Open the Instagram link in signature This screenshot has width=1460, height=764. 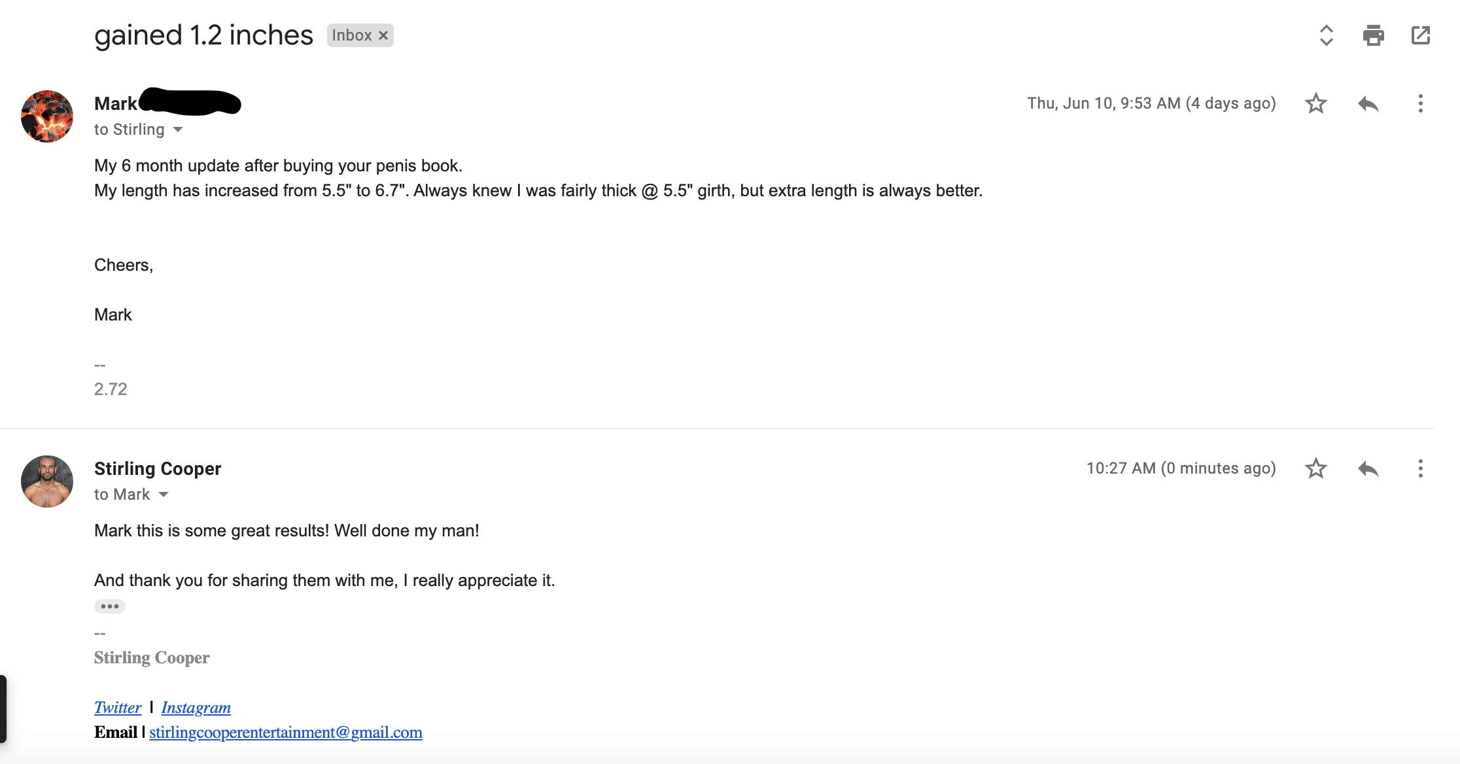pyautogui.click(x=196, y=707)
